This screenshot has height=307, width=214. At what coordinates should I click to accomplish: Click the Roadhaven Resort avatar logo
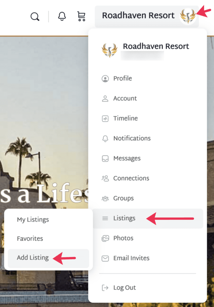coord(188,16)
